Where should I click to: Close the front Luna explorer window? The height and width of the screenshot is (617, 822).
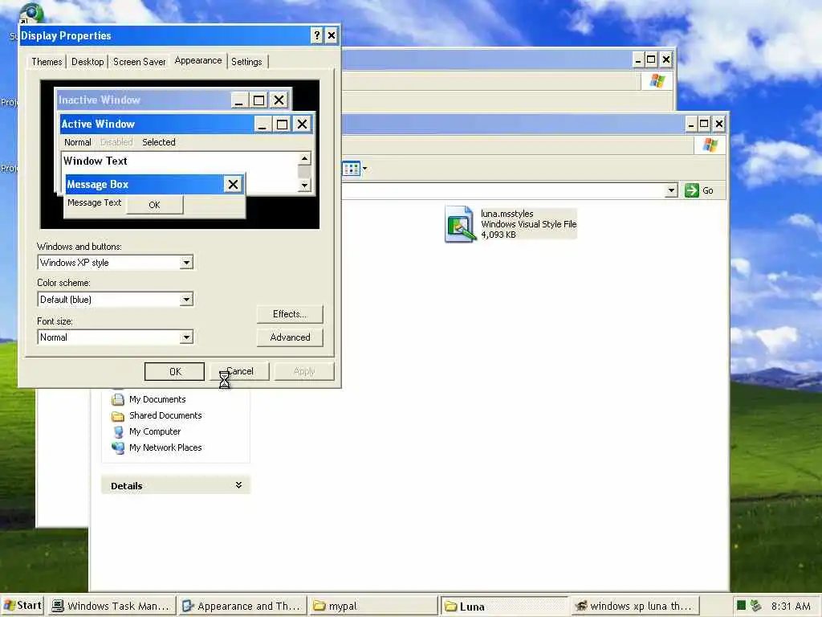[x=718, y=125]
